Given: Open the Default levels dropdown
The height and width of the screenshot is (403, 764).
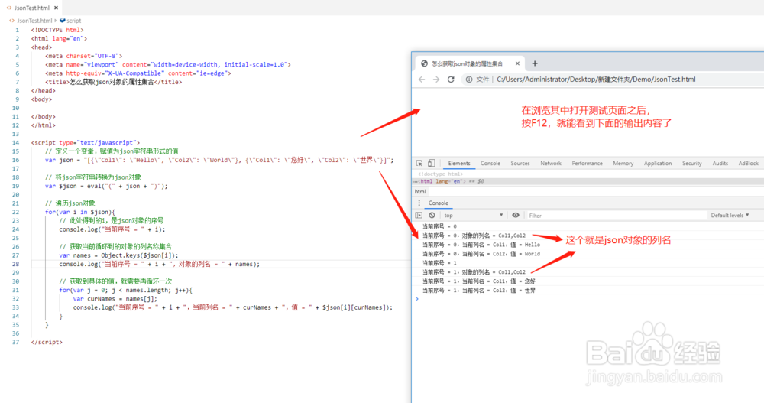Looking at the screenshot, I should 730,215.
